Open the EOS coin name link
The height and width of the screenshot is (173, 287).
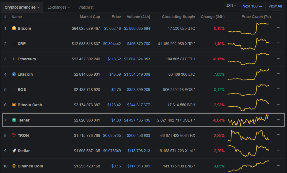tap(22, 90)
